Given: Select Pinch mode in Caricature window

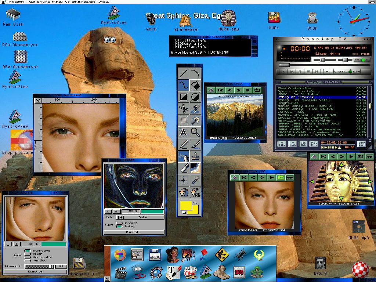Looking at the screenshot, I should [x=28, y=254].
